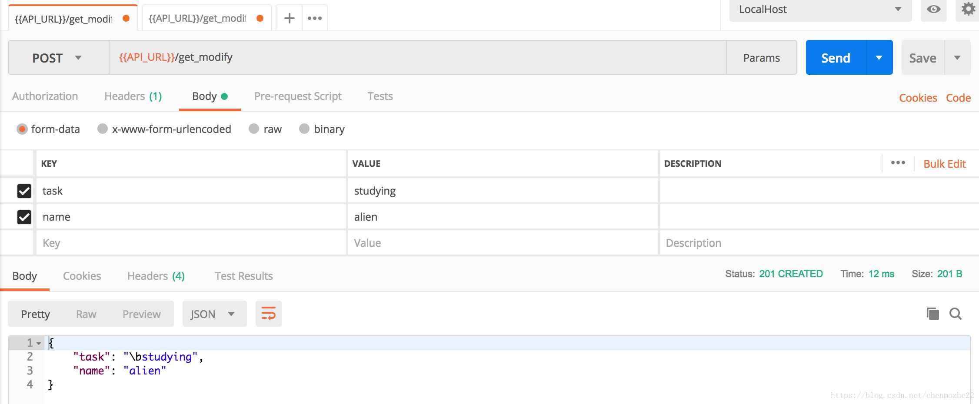Open the manage environments gear icon
The image size is (979, 404).
pyautogui.click(x=968, y=9)
